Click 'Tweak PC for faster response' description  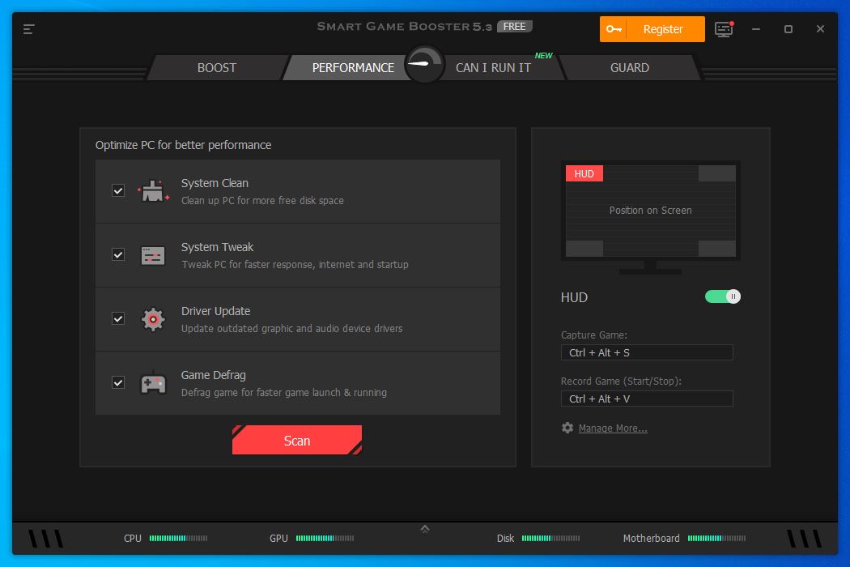pyautogui.click(x=295, y=265)
